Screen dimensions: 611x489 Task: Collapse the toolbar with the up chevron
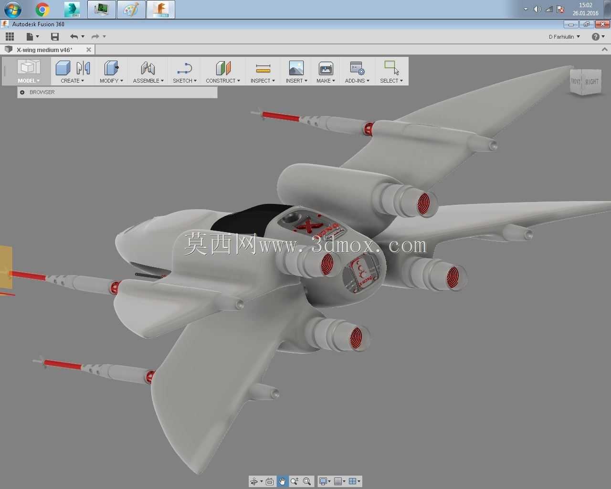(604, 49)
